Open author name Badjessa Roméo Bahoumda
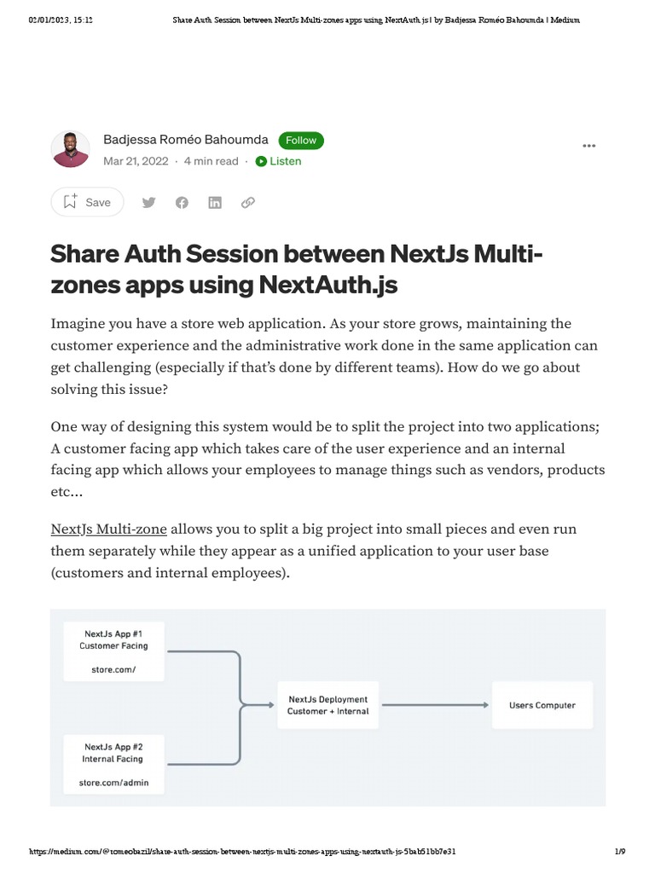The image size is (655, 873). tap(185, 139)
